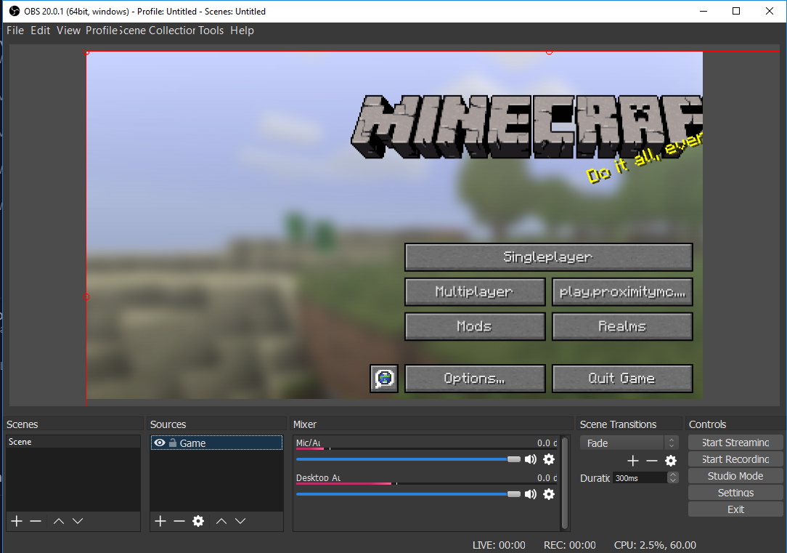787x553 pixels.
Task: Open the File menu
Action: [x=15, y=31]
